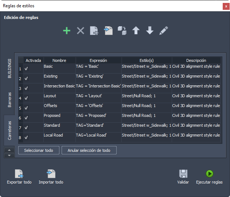
Task: Click the expression TAG = 'Layout'
Action: pos(89,96)
